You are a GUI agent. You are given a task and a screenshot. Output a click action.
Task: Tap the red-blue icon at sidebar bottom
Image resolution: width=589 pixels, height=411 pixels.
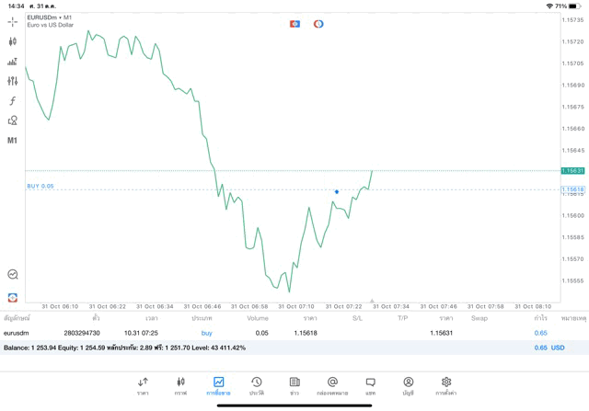pyautogui.click(x=13, y=297)
